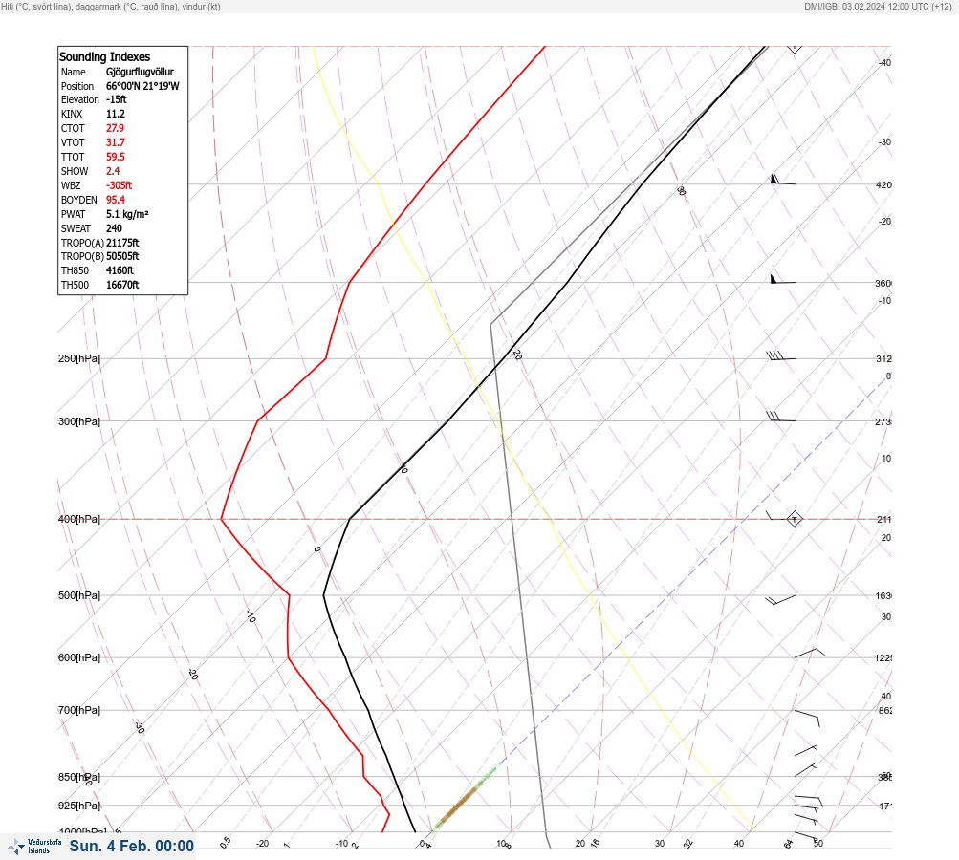
Task: Click the '50' label on the bottom axis
Action: coord(818,844)
